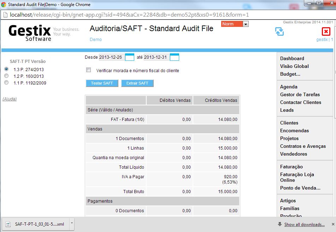Click the 1 Linhas row label
Viewport: 336px width, 232px height.
pyautogui.click(x=136, y=148)
